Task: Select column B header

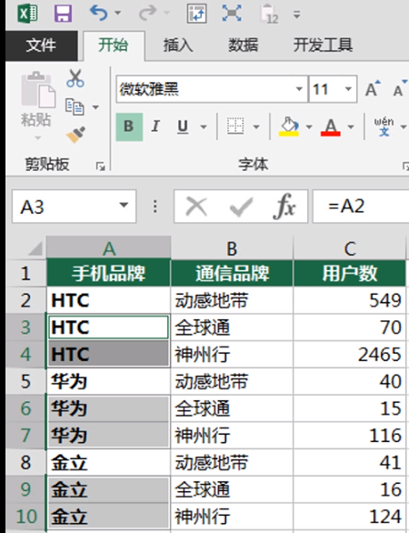Action: [x=232, y=248]
